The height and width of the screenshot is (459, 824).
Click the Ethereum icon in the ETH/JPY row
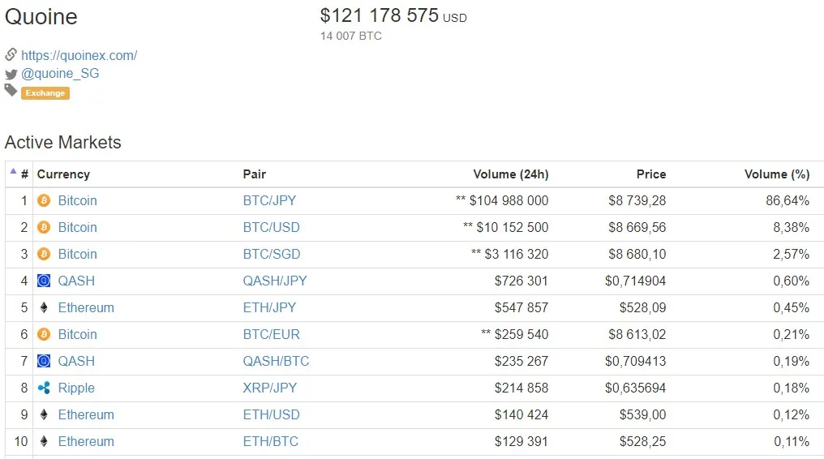click(x=44, y=307)
